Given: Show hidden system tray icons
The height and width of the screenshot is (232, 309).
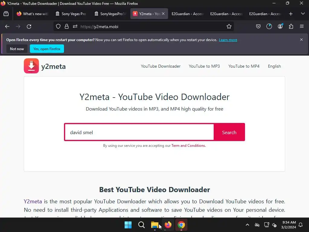Looking at the screenshot, I should (247, 225).
